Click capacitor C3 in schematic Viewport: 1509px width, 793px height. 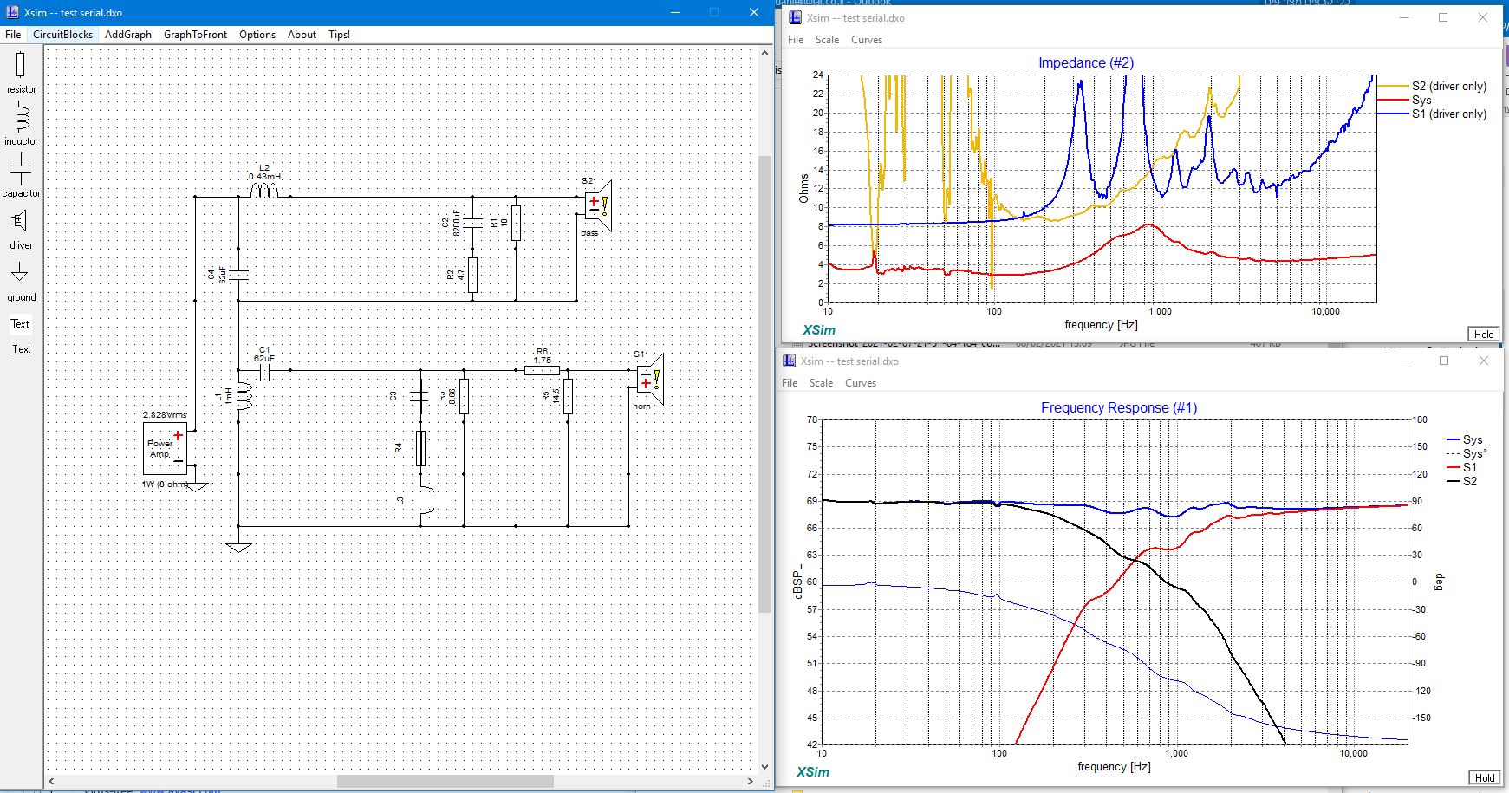click(420, 396)
